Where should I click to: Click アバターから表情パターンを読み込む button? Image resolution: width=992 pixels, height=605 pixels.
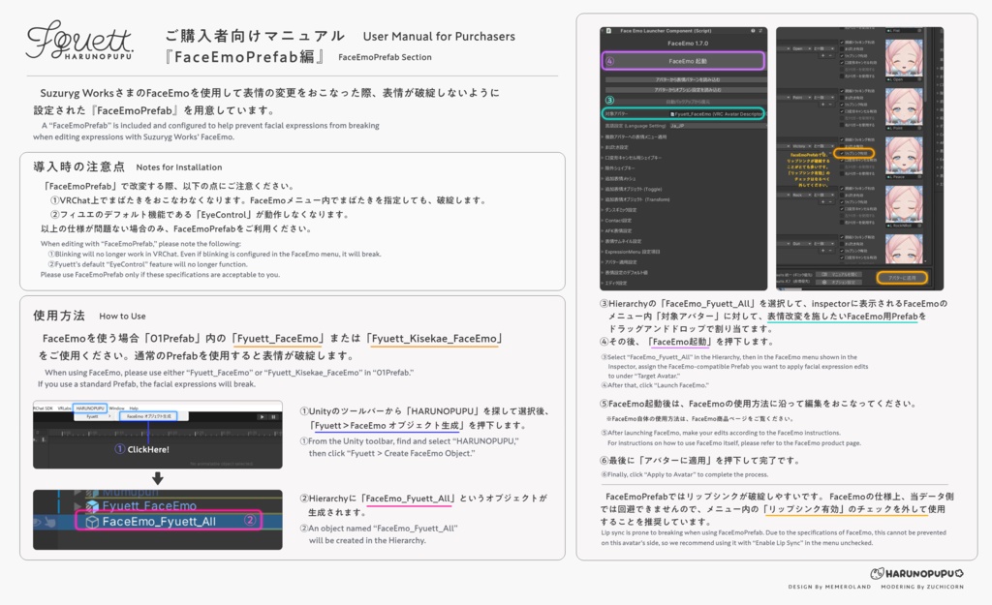(x=687, y=79)
